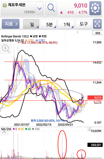Expand the stock name dropdown arrow
This screenshot has height=159, width=104.
coord(39,9)
